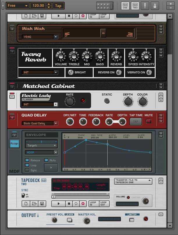Toggle the Loop checkbox in Envelope
The width and height of the screenshot is (178, 235).
(x=27, y=165)
